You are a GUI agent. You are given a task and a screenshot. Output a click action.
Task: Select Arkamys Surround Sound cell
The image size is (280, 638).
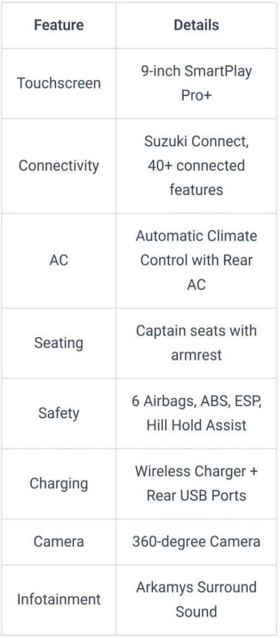pyautogui.click(x=196, y=600)
